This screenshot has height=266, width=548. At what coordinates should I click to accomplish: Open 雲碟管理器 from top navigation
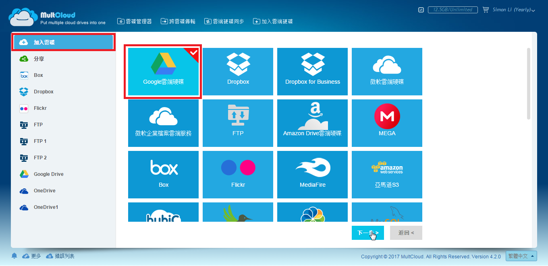click(x=135, y=21)
